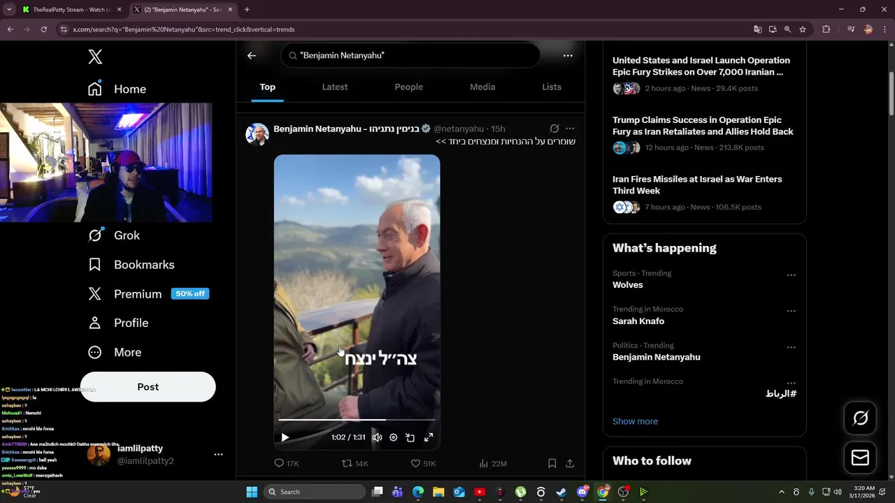Open Premium 50% off page
The image size is (895, 503).
coord(148,294)
